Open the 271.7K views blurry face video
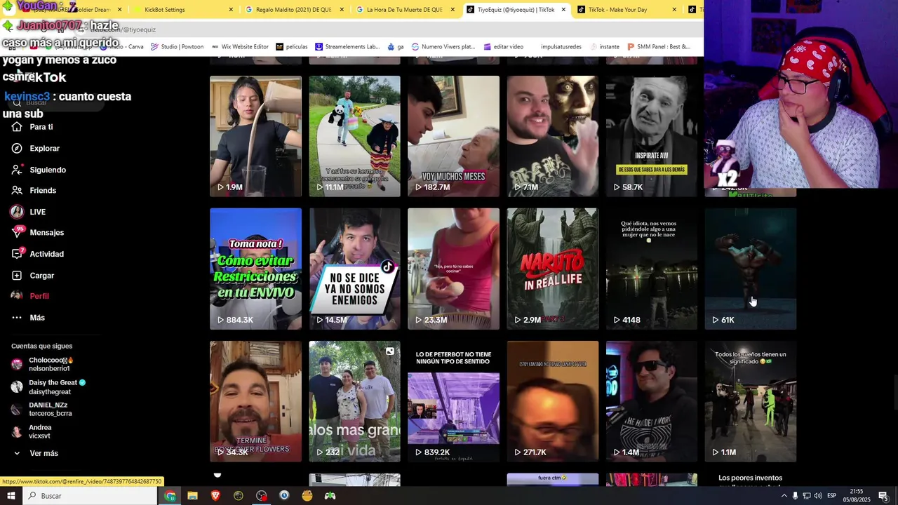Image resolution: width=898 pixels, height=505 pixels. (x=553, y=401)
